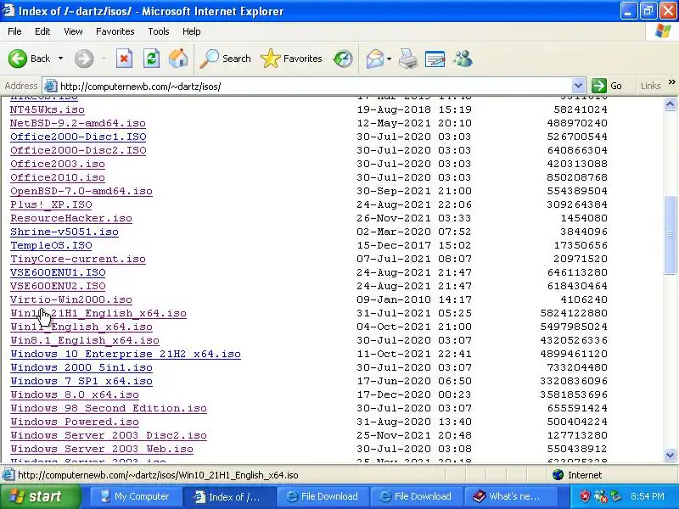Click the red security shield tray icon

coord(585,496)
